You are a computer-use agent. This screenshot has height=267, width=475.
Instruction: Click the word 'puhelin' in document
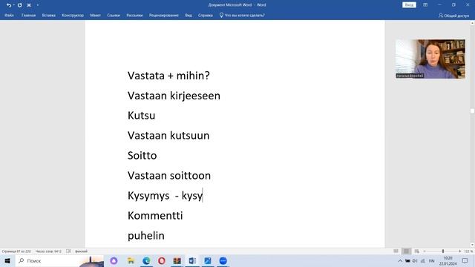(146, 236)
